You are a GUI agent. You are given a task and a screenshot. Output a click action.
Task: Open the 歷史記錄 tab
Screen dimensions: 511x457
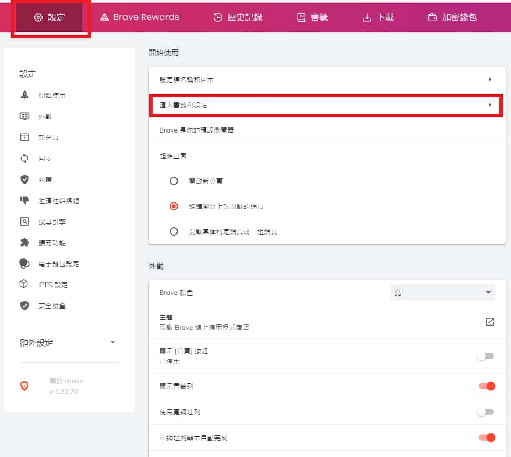(x=238, y=17)
